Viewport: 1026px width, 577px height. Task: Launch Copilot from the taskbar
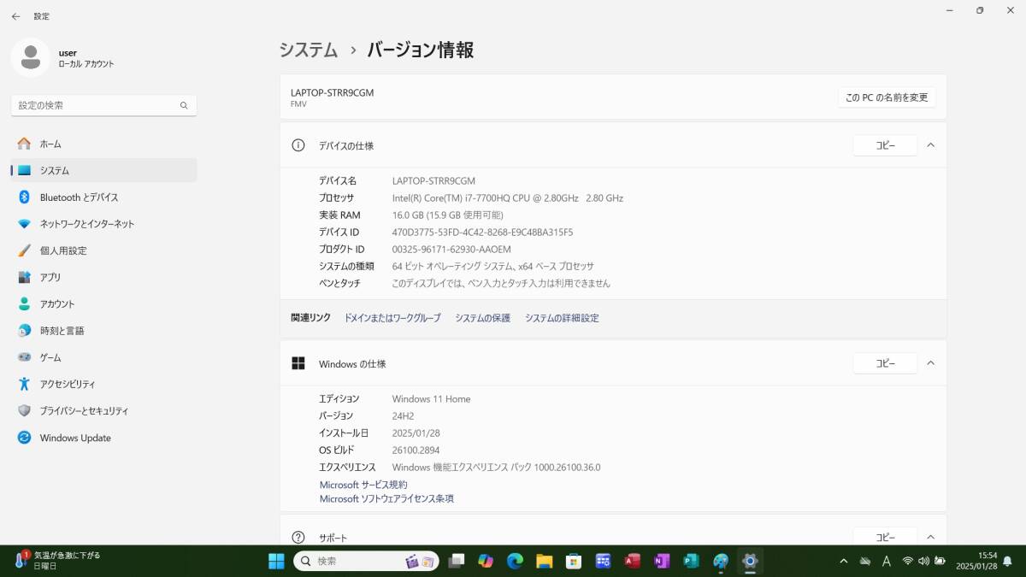pos(486,561)
